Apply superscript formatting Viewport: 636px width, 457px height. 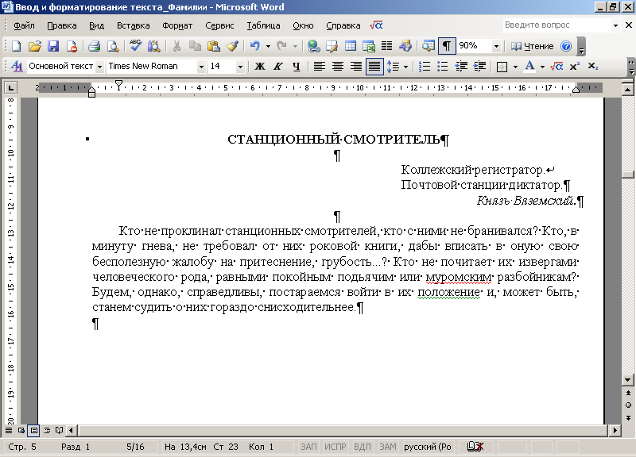click(574, 67)
